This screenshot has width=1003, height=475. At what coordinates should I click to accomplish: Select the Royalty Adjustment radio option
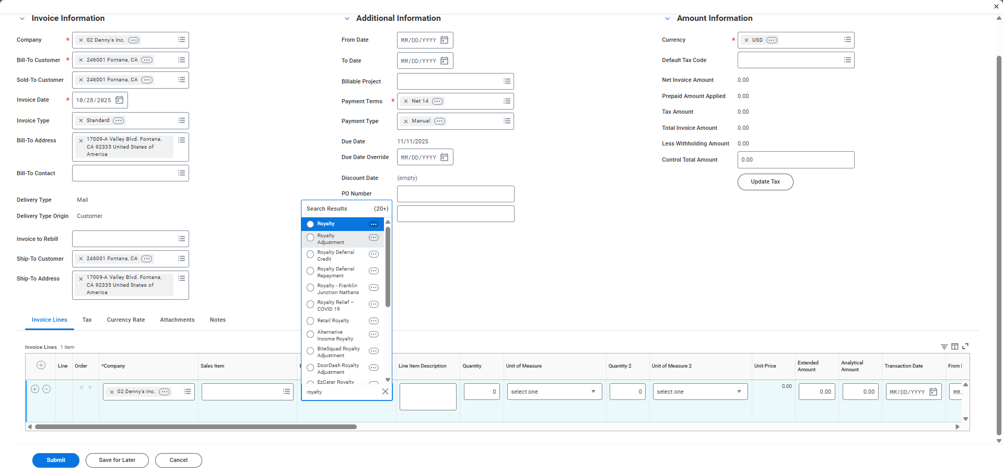click(310, 238)
